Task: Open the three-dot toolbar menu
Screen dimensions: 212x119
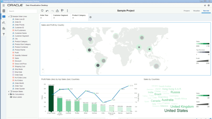Action: tap(67, 11)
